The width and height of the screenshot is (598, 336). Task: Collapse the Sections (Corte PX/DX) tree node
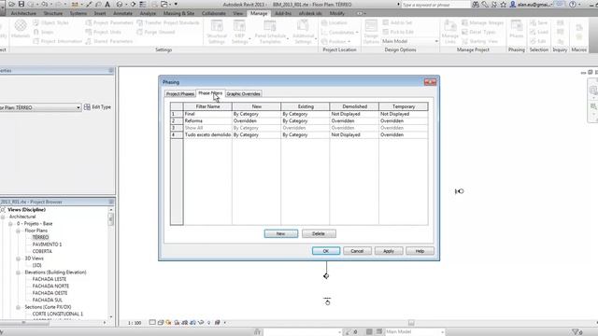[18, 307]
